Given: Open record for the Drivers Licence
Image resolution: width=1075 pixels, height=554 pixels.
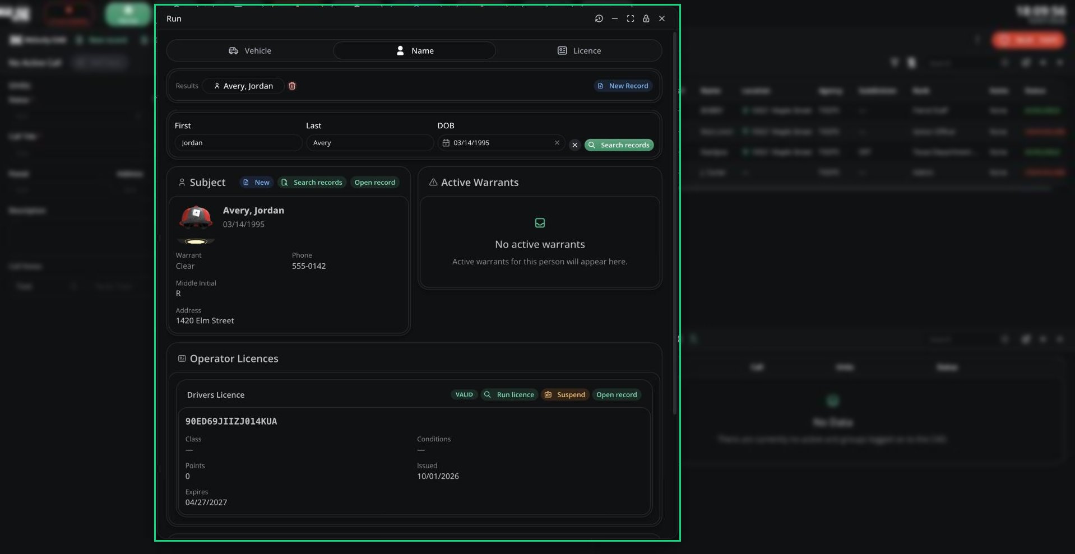Looking at the screenshot, I should (617, 395).
